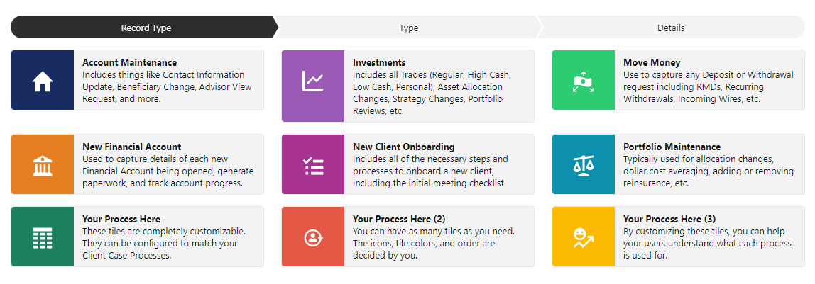Click the red user circle icon
Screen dimensions: 815x284
[313, 238]
